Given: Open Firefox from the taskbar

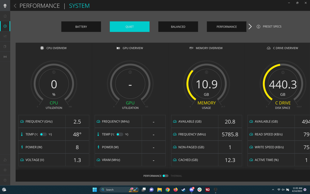Looking at the screenshot, I should (176, 190).
